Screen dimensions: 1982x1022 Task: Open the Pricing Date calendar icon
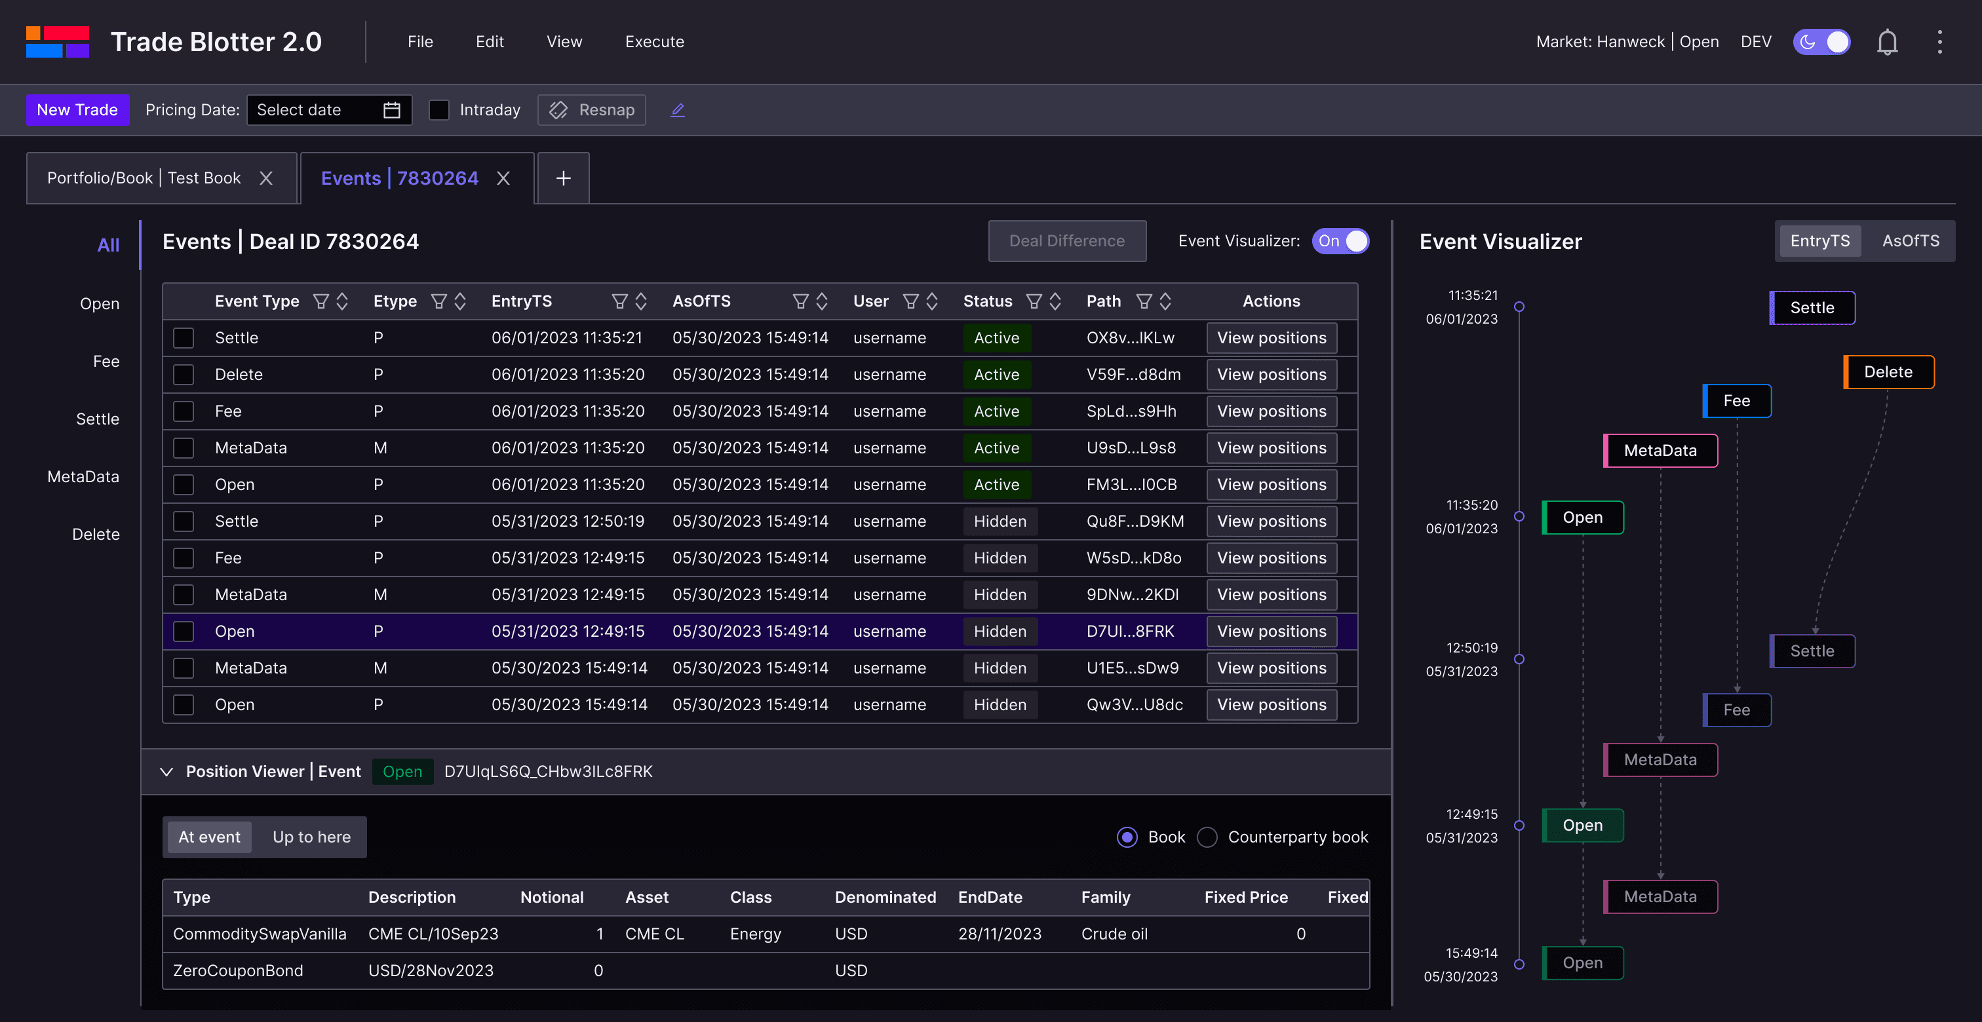(x=392, y=110)
